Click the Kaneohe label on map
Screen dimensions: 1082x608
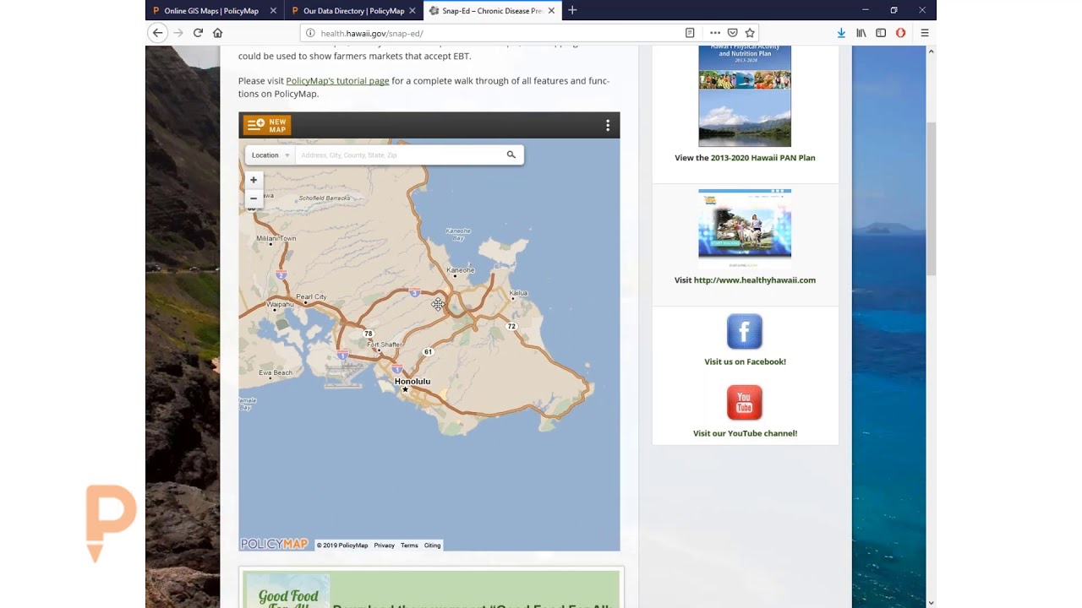click(x=461, y=270)
